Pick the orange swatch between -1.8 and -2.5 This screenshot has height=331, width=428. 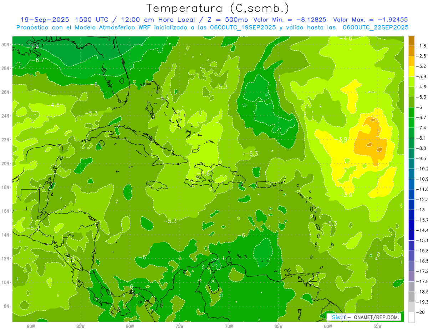411,51
